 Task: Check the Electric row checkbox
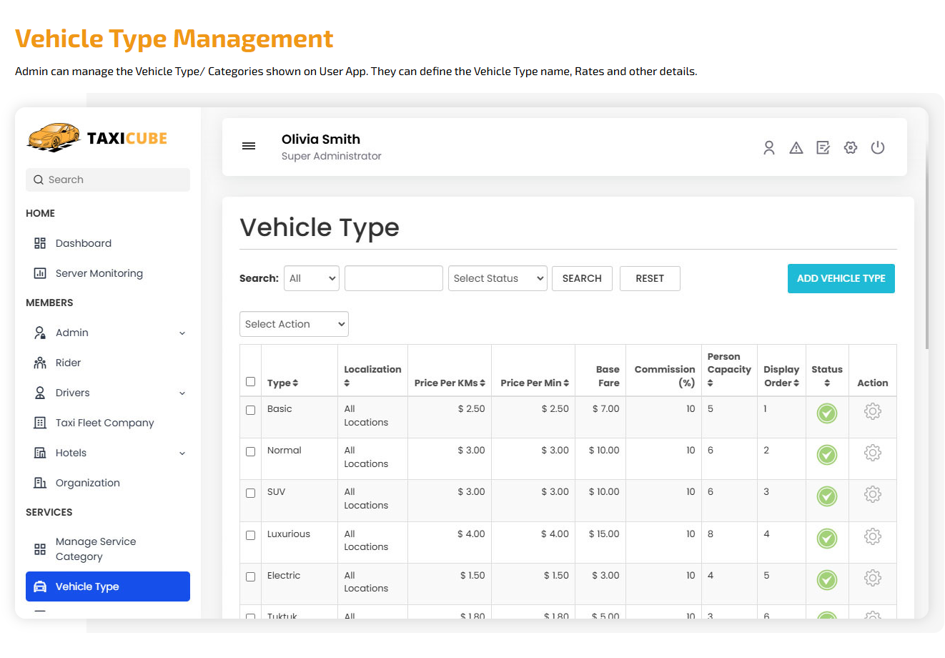250,576
